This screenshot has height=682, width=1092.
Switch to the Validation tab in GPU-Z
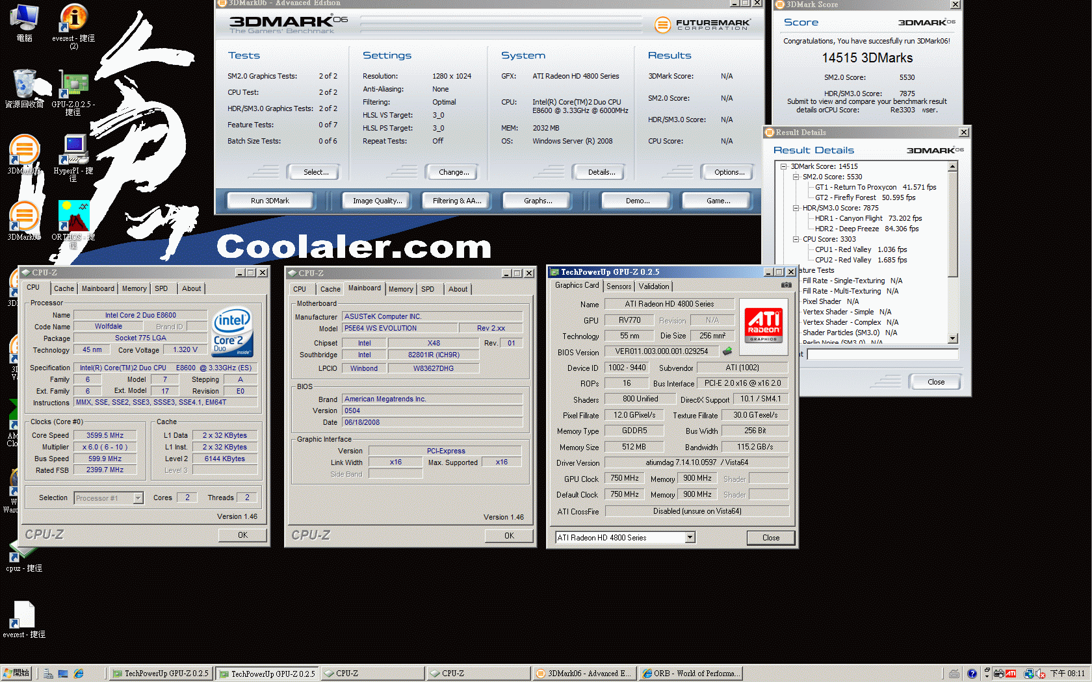(x=654, y=286)
